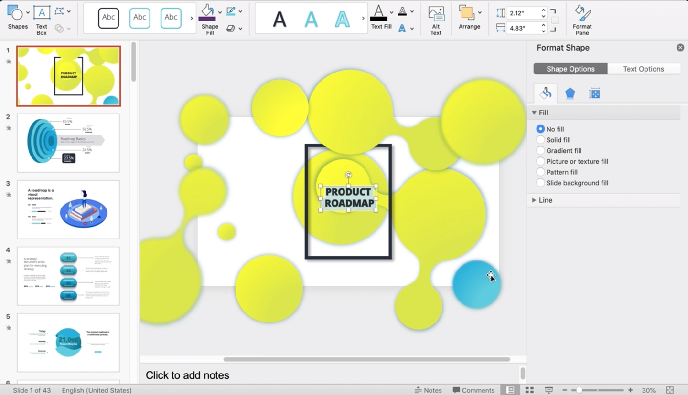Expand the Line section
The width and height of the screenshot is (688, 395).
coord(545,200)
